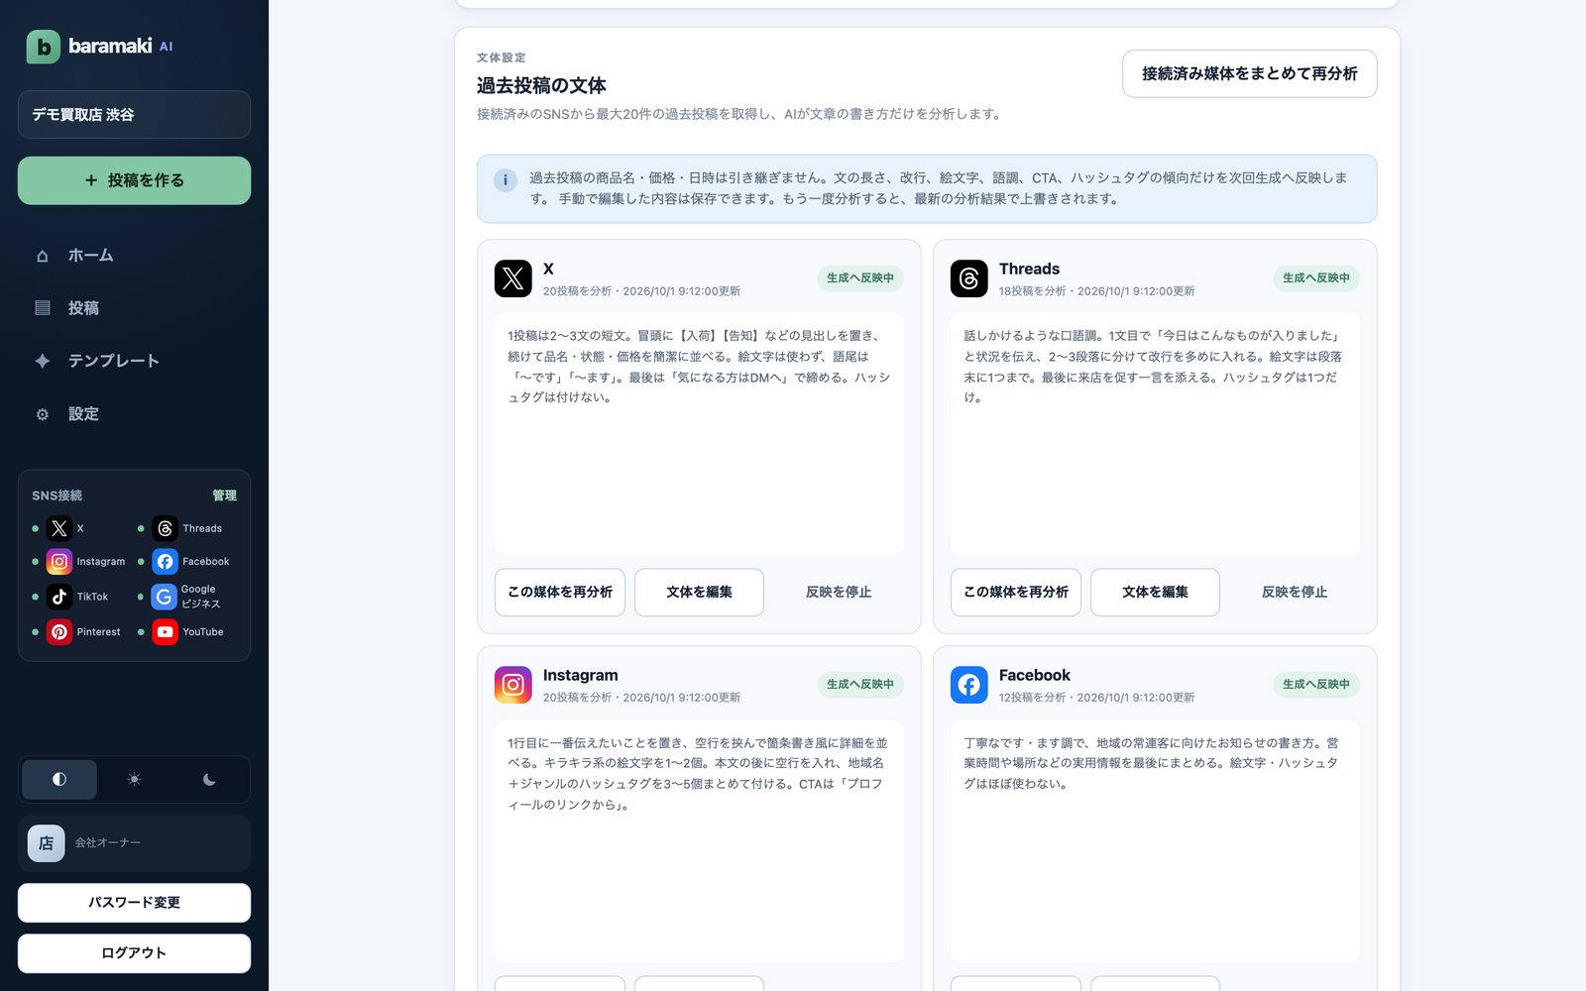Click the パスワード変更 button
1586x991 pixels.
pos(134,903)
